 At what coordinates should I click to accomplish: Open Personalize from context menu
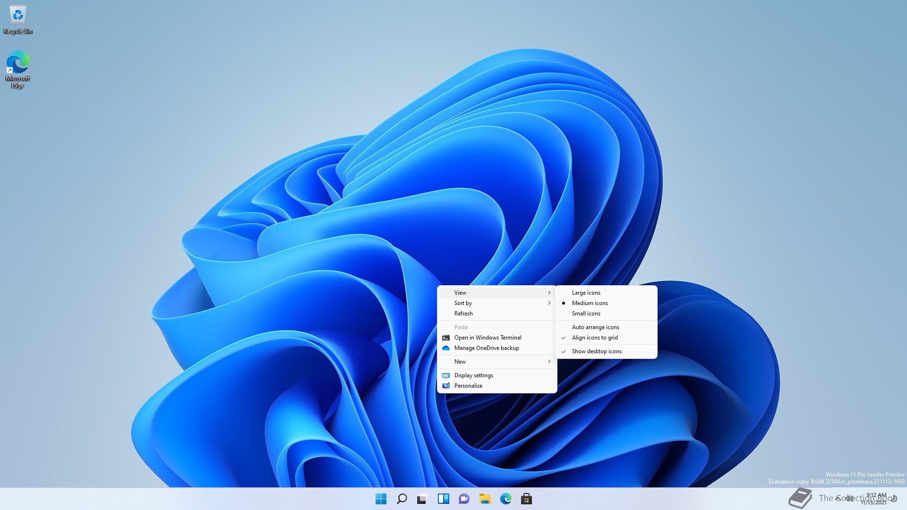point(497,386)
